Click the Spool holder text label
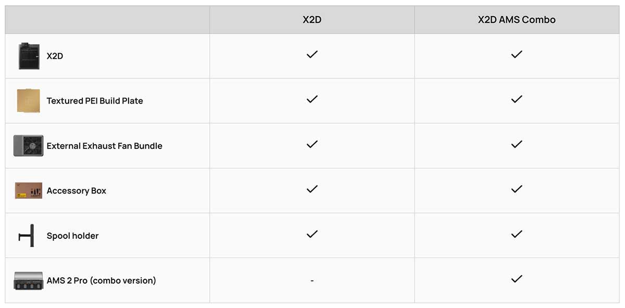625x308 pixels. [x=72, y=236]
